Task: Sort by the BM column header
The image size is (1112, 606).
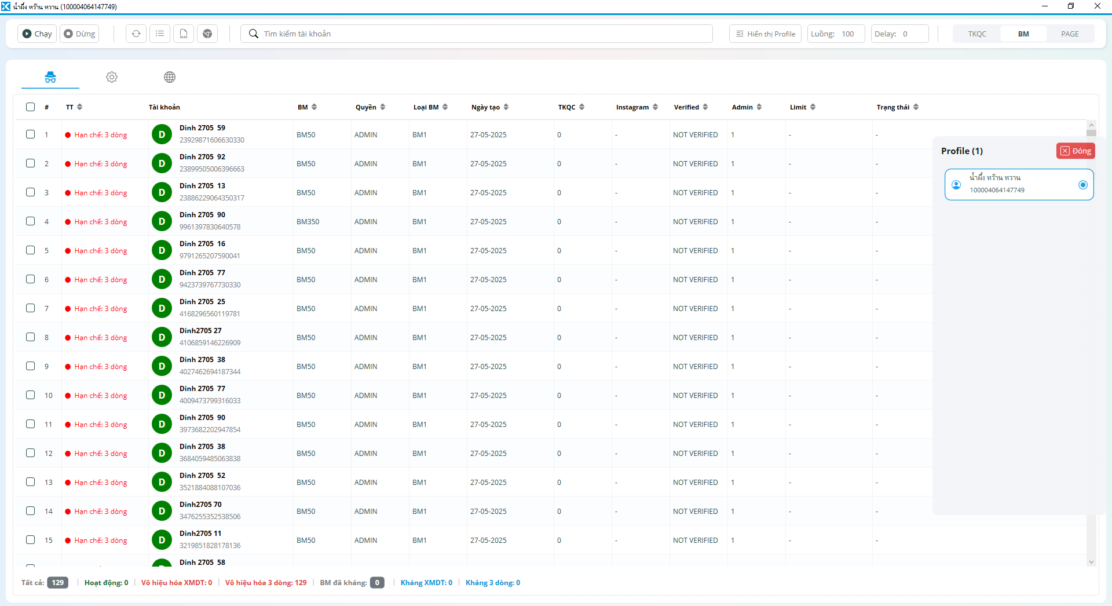Action: (308, 107)
